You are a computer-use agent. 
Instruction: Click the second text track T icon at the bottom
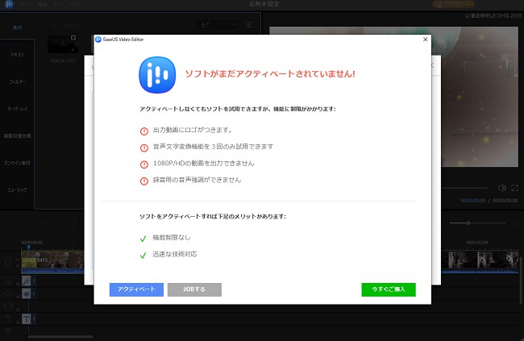click(8, 331)
